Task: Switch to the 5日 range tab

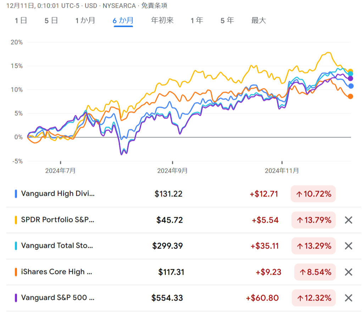Action: [51, 21]
